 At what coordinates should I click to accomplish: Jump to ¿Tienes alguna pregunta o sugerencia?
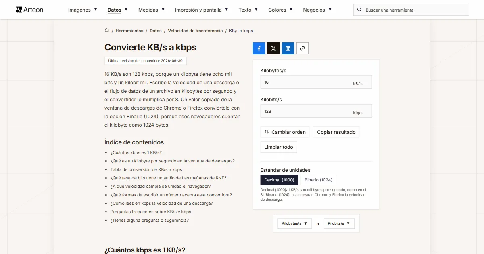pos(150,220)
